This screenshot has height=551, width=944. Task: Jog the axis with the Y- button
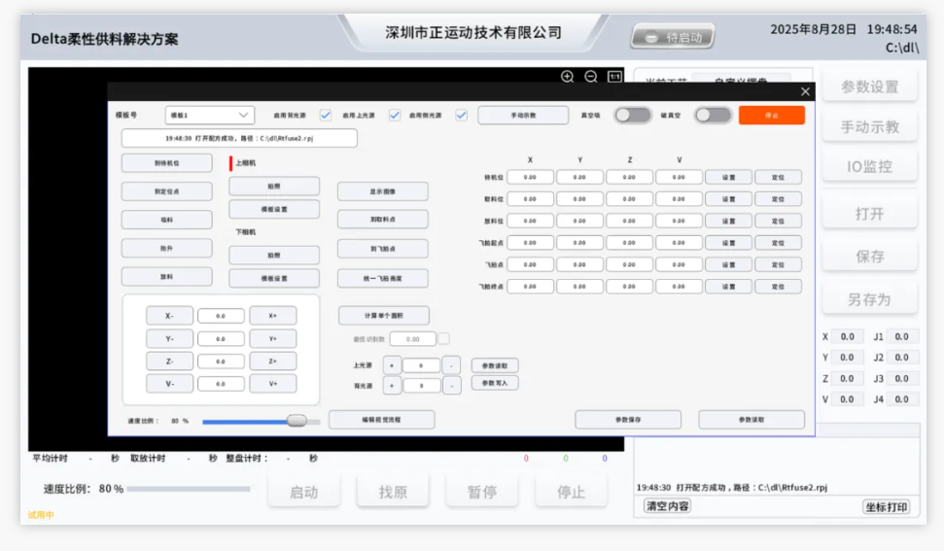(x=170, y=338)
